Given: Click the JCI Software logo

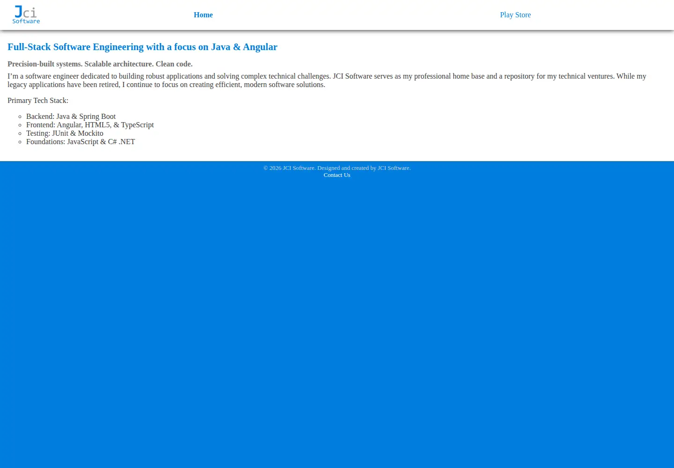Looking at the screenshot, I should [x=26, y=15].
